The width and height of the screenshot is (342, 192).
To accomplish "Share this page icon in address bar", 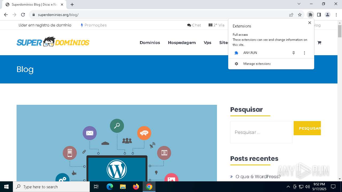I will (x=291, y=15).
